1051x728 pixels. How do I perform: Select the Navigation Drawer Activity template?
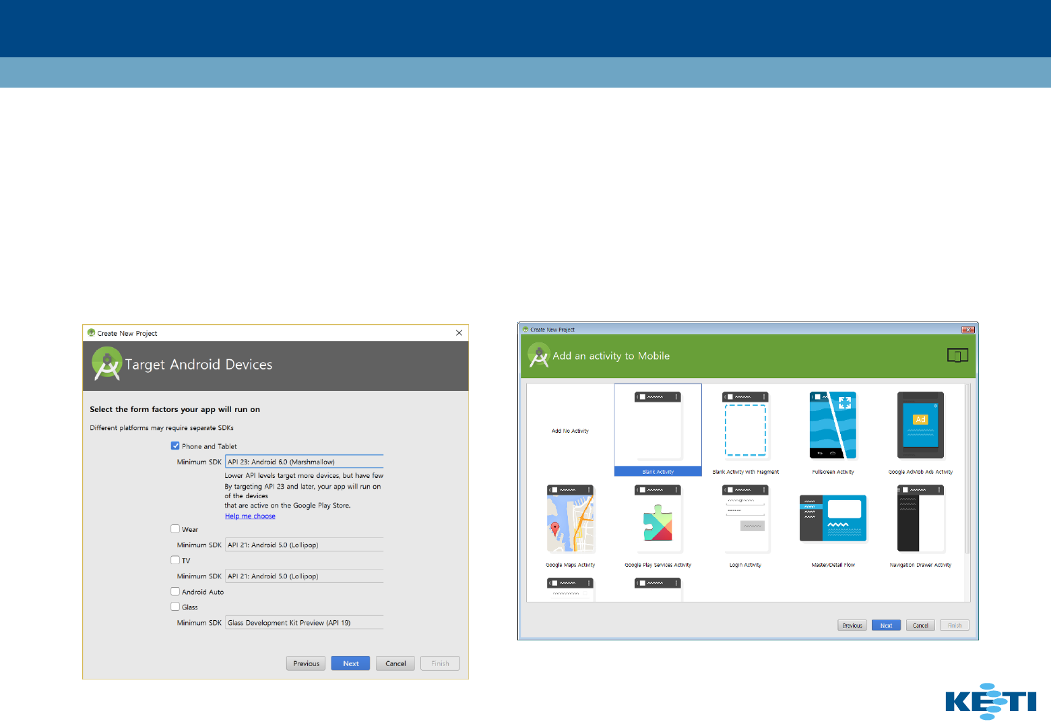(x=920, y=526)
